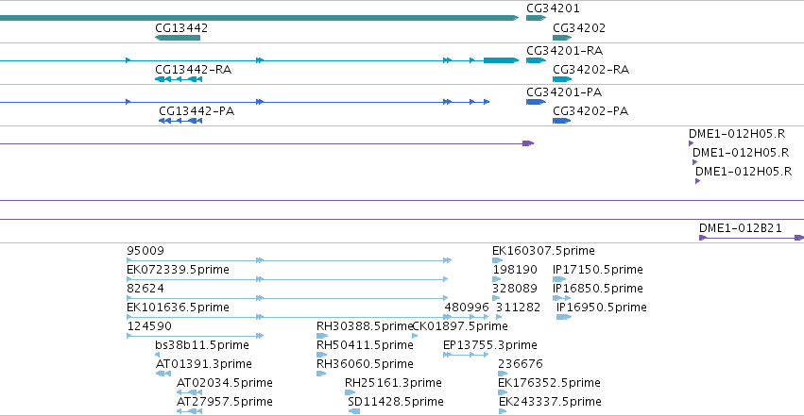804x416 pixels.
Task: Click the 236676 EST label
Action: tap(521, 364)
